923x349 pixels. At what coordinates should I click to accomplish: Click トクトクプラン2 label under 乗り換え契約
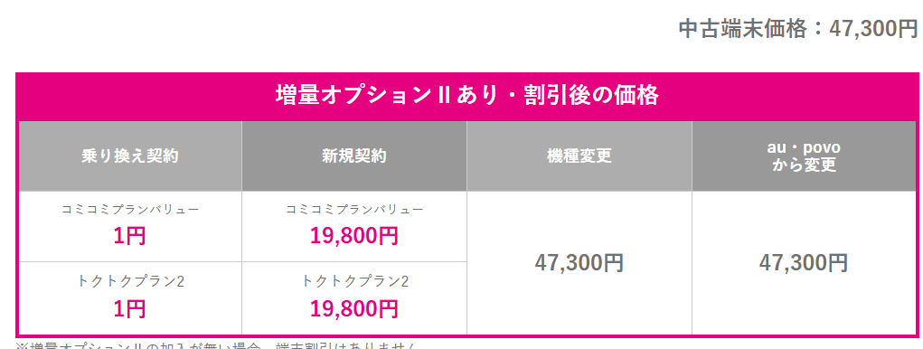[x=130, y=281]
